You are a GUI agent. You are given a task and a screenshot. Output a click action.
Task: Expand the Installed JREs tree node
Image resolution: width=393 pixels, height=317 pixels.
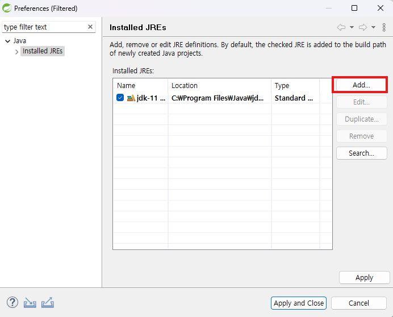point(16,52)
